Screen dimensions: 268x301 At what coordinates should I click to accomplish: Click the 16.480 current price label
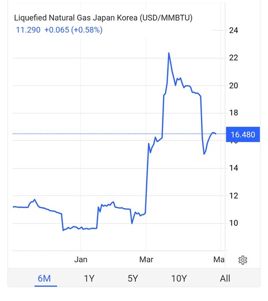pos(243,134)
